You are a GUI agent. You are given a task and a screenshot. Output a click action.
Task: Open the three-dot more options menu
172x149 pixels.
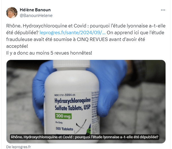163,10
